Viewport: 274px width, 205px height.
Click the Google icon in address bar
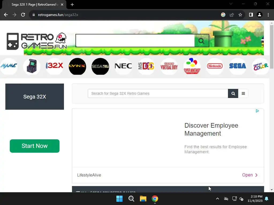coord(223,15)
